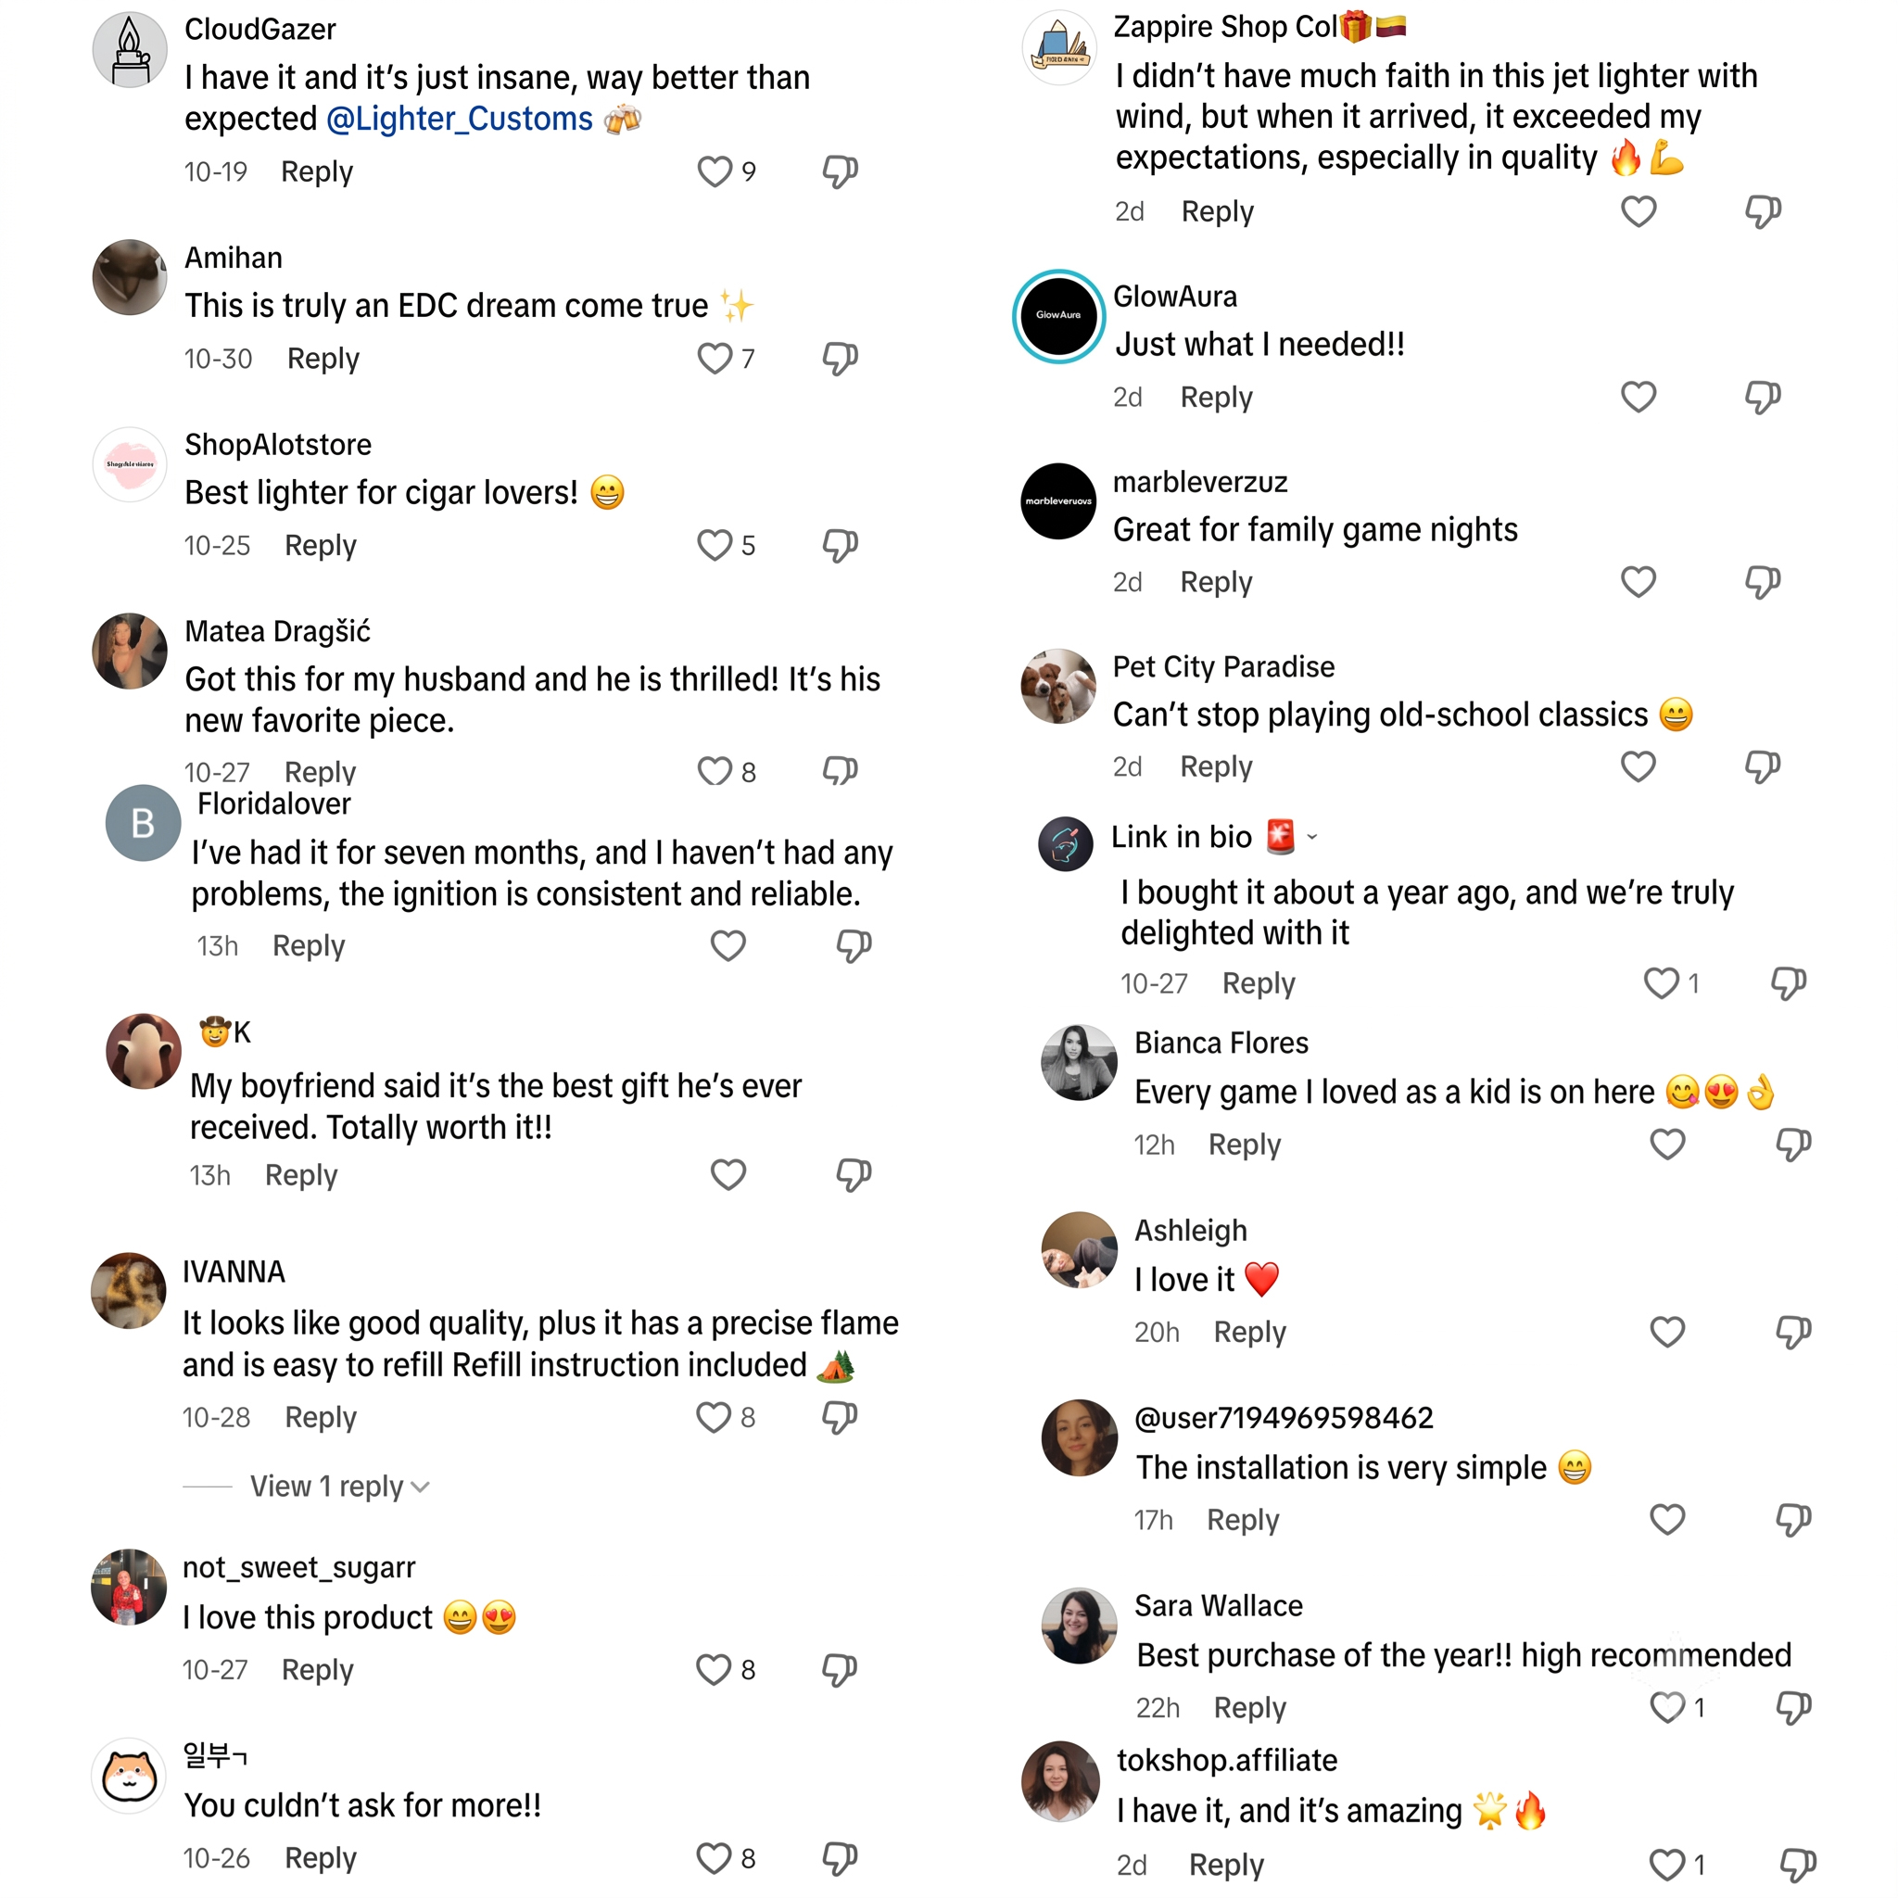Open dropdown arrow next to Link in bio
Image resolution: width=1898 pixels, height=1898 pixels.
pyautogui.click(x=1312, y=837)
